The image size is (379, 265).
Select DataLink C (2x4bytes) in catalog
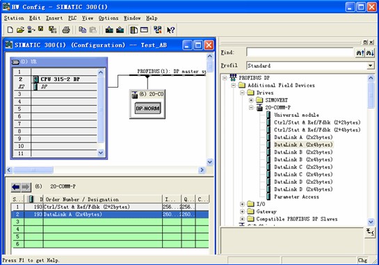303,175
